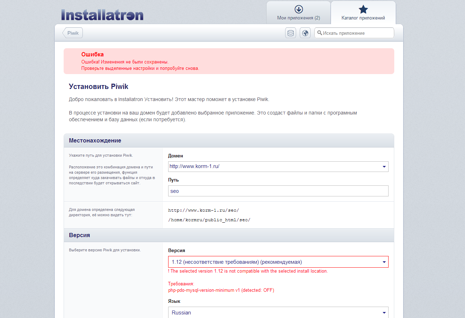Click the Установить Piwik heading
Screen dimensions: 465x318
pyautogui.click(x=98, y=87)
